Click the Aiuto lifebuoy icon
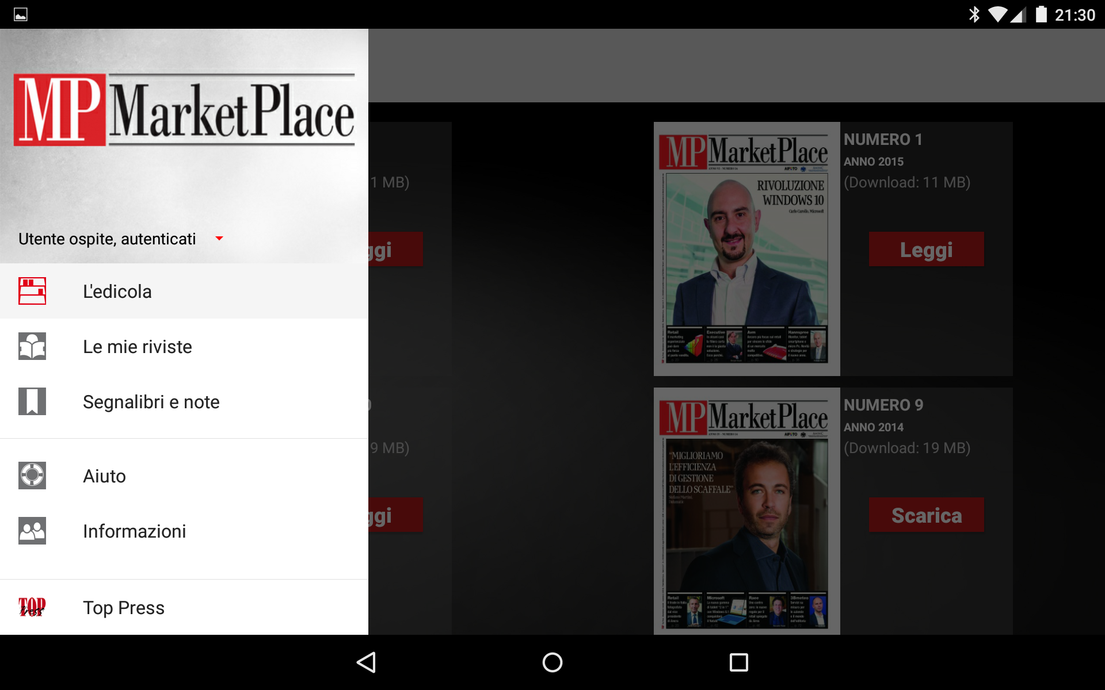The height and width of the screenshot is (690, 1105). [x=32, y=476]
